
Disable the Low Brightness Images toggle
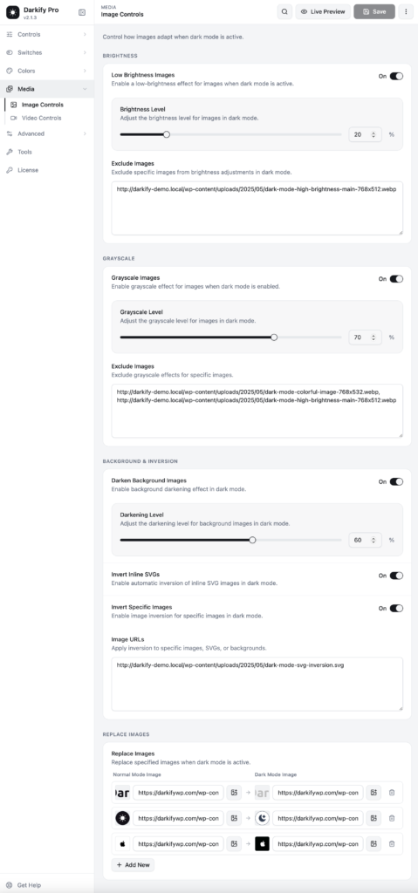pyautogui.click(x=396, y=76)
